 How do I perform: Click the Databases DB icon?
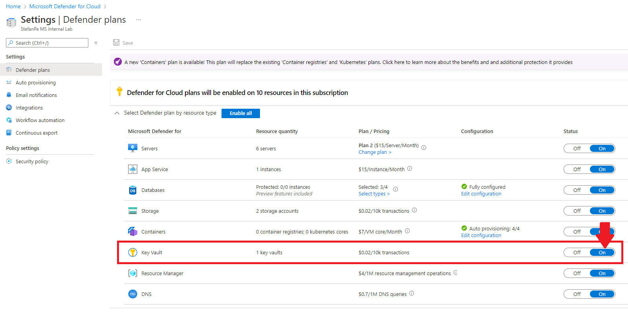tap(133, 190)
